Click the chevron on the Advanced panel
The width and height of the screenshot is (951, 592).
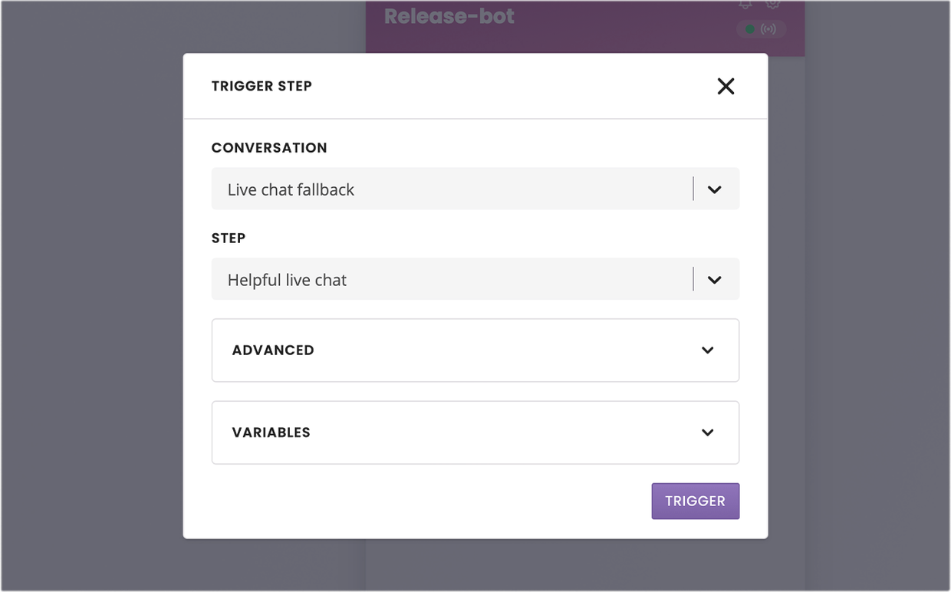tap(708, 350)
